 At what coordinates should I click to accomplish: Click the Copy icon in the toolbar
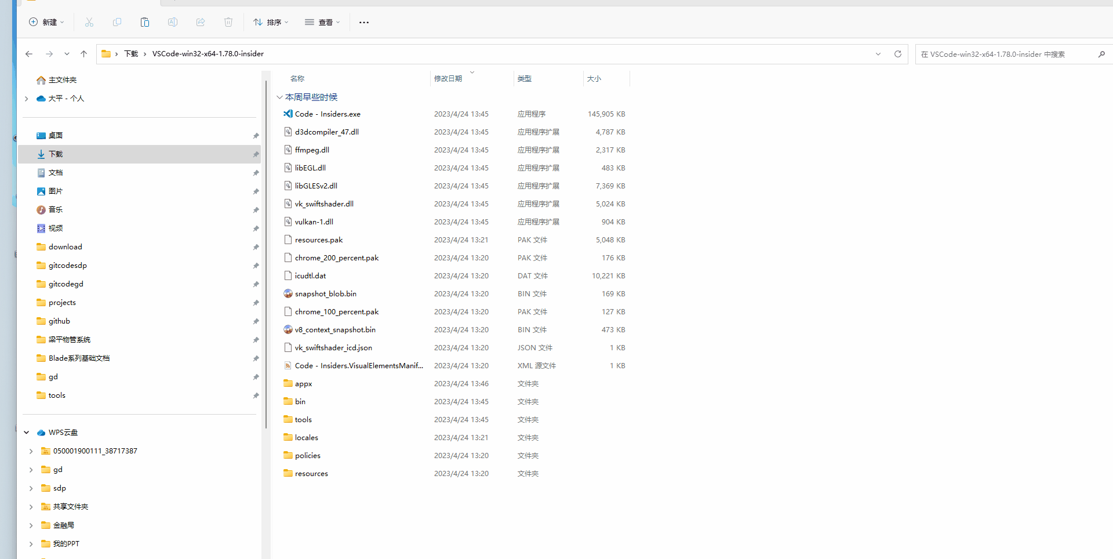coord(117,22)
